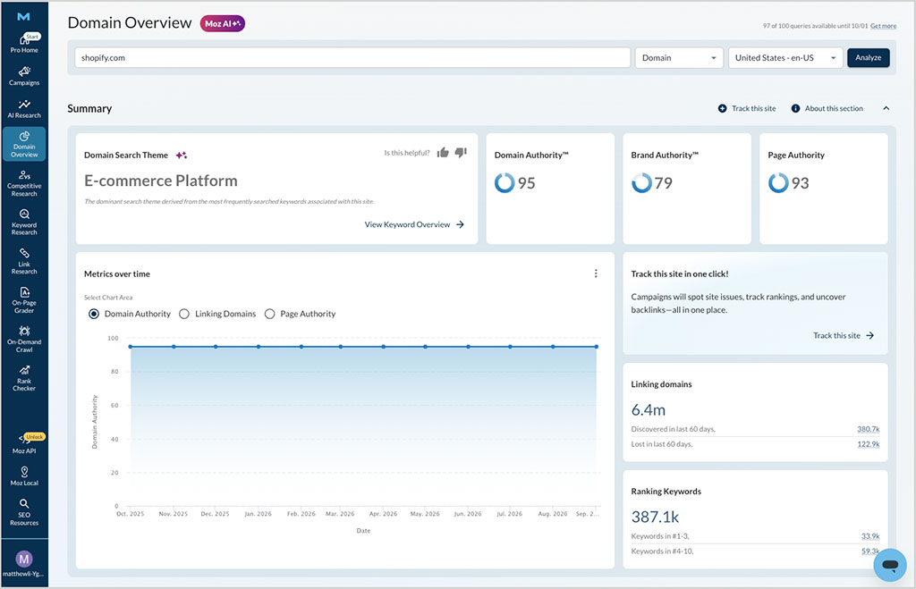Image resolution: width=916 pixels, height=589 pixels.
Task: Click the sparkle icon beside Domain Search Theme
Action: 181,155
